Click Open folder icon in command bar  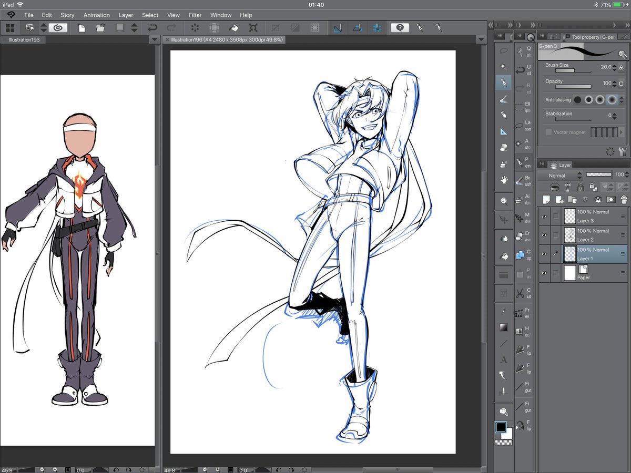(100, 28)
